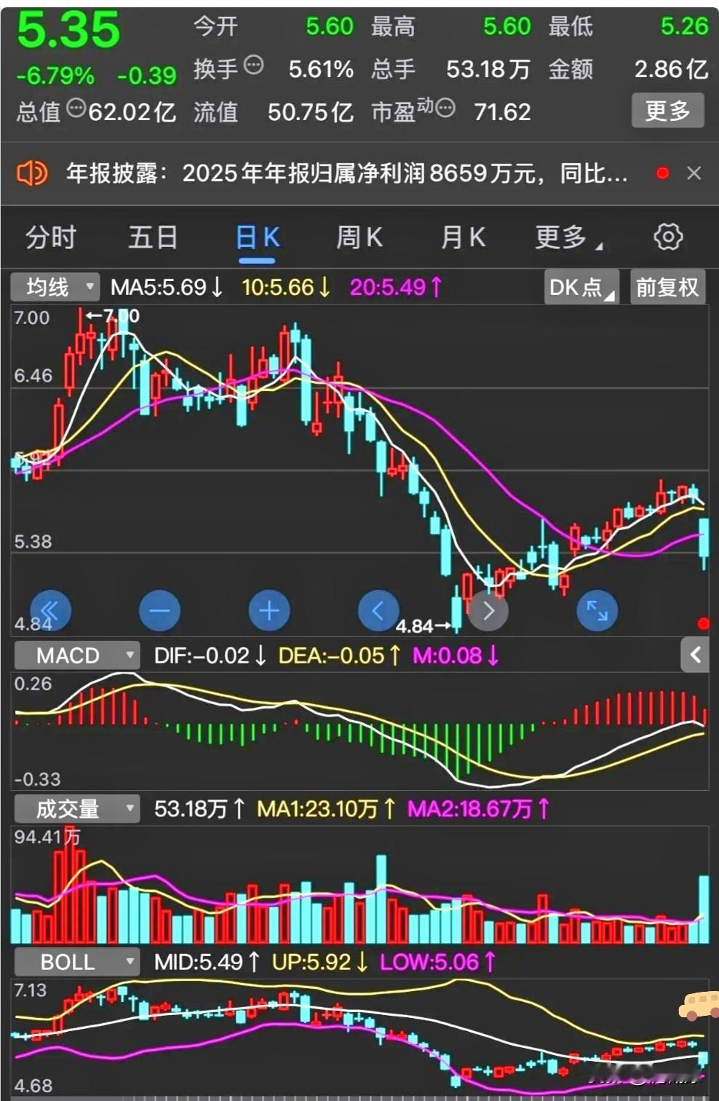719x1101 pixels.
Task: Tap the school bus floating icon
Action: (x=699, y=1006)
